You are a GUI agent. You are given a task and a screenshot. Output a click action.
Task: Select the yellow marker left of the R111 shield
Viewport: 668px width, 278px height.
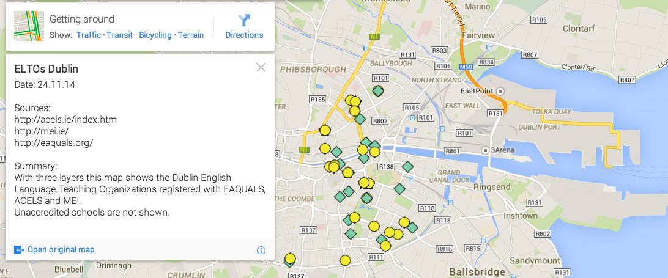tap(345, 260)
